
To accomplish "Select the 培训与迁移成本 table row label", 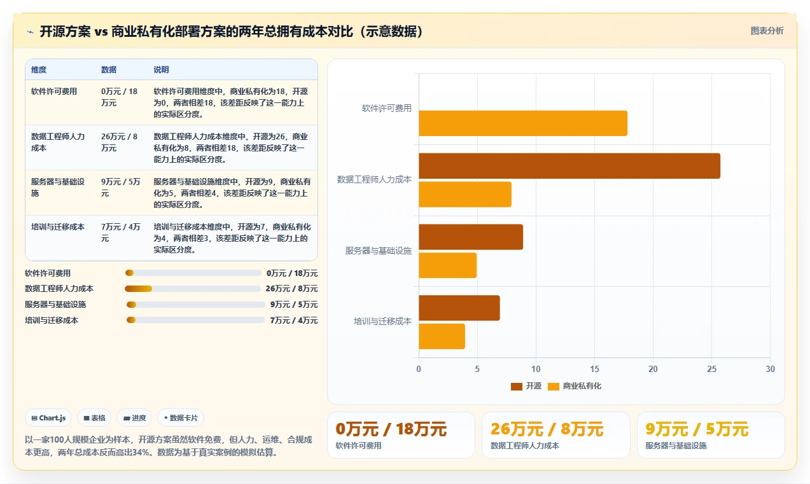I will point(58,227).
